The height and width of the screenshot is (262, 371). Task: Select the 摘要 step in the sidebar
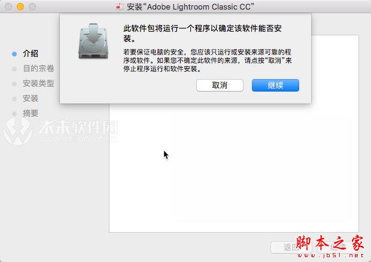tap(31, 113)
